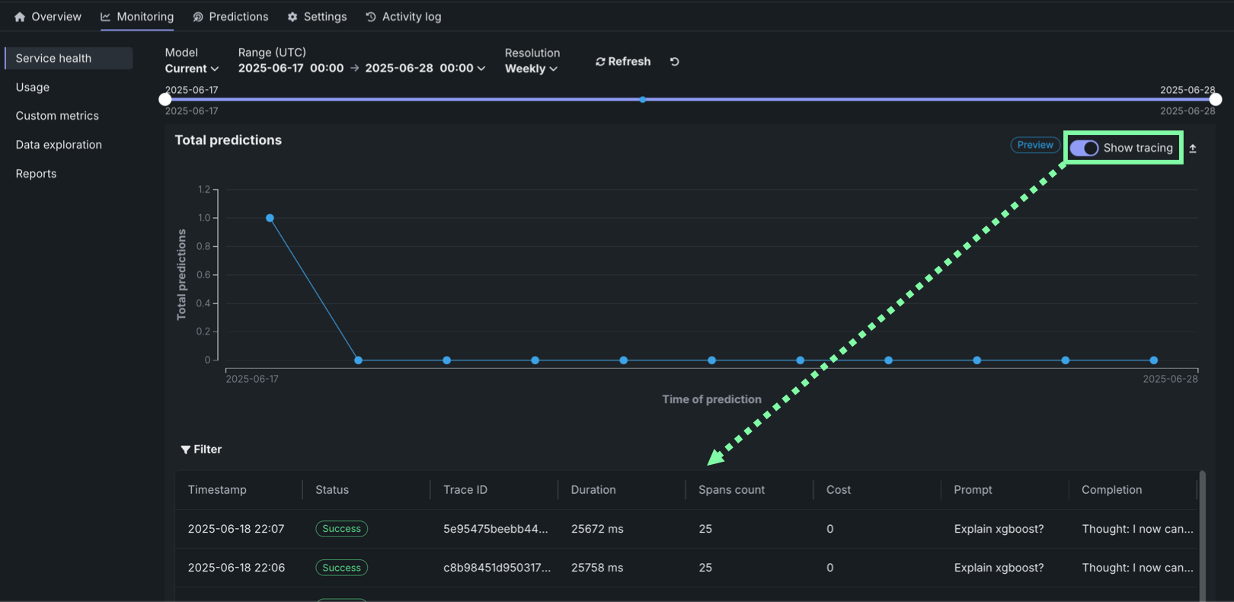1234x602 pixels.
Task: Click the reset arrow icon beside Refresh
Action: (674, 62)
